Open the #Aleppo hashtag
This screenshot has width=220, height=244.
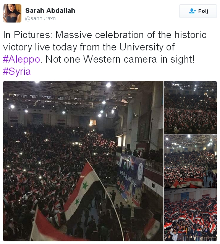pos(21,59)
